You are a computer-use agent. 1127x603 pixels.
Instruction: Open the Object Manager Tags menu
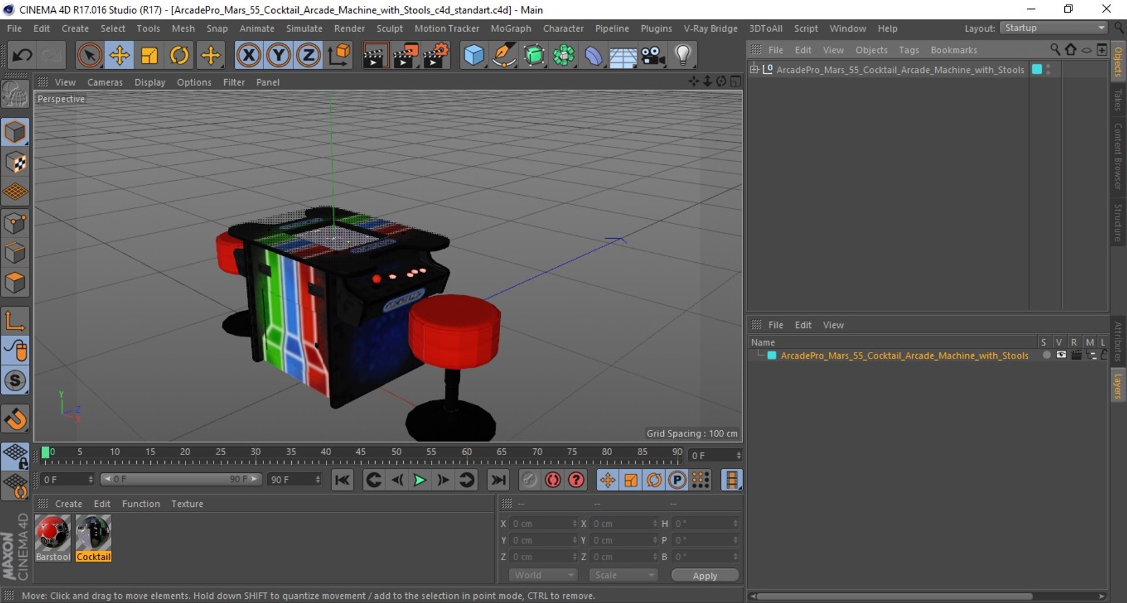pos(909,50)
